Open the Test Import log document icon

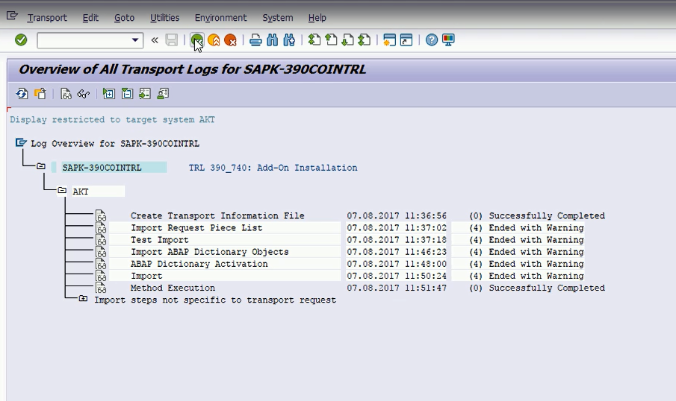click(x=101, y=240)
